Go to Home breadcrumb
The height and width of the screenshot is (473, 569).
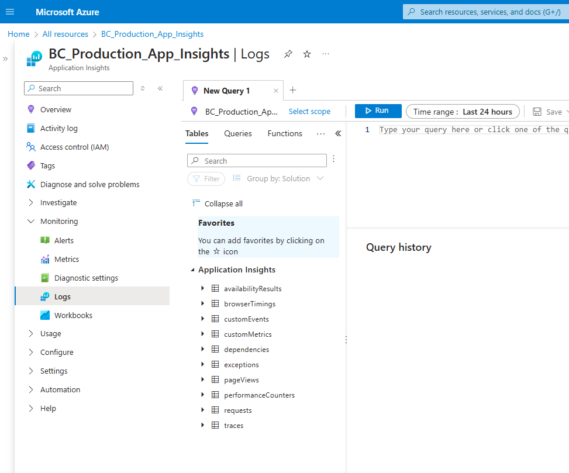[19, 34]
